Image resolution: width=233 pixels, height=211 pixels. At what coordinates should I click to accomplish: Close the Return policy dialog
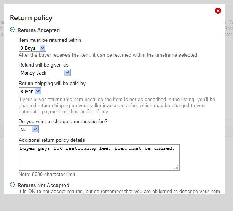pos(218,11)
